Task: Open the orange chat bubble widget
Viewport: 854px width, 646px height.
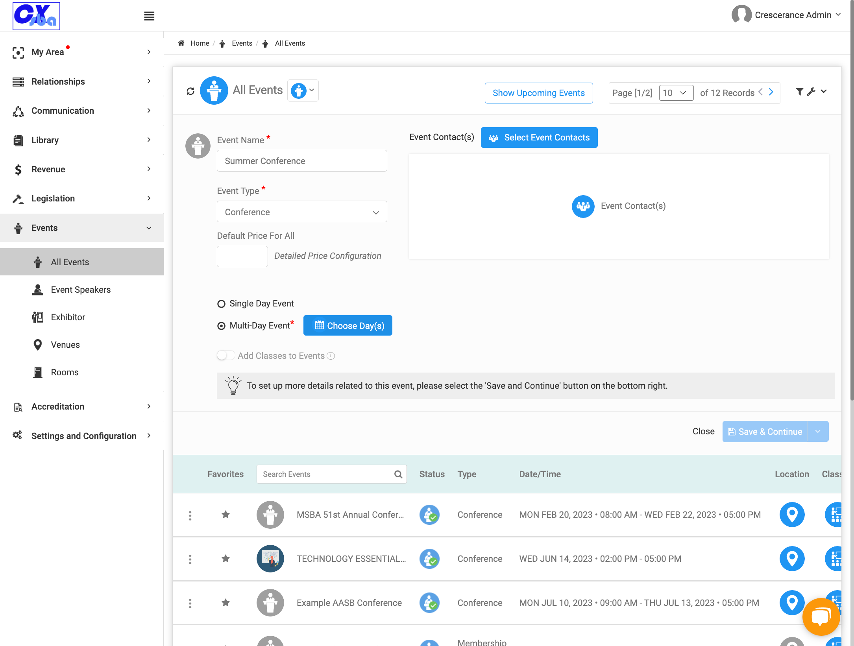Action: [821, 616]
